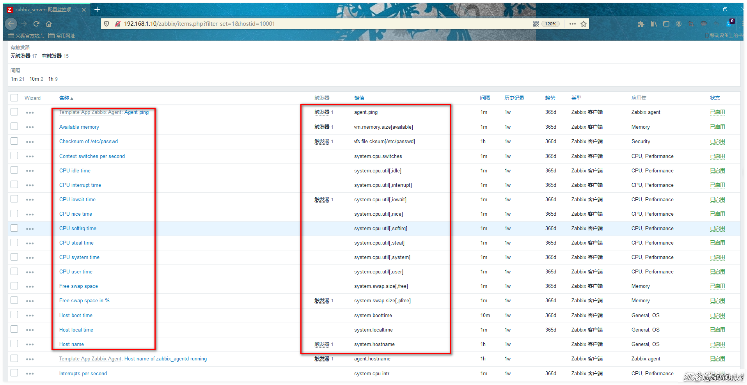
Task: Check the box for Agent ping item
Action: 14,112
